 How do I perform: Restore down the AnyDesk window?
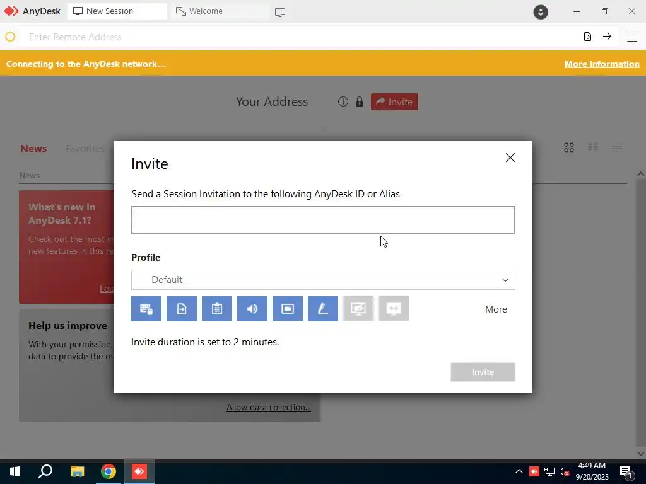coord(605,11)
